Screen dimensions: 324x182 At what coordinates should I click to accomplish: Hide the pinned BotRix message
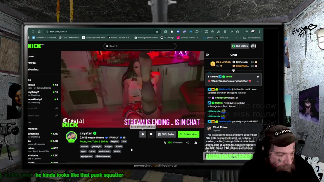coord(258,77)
